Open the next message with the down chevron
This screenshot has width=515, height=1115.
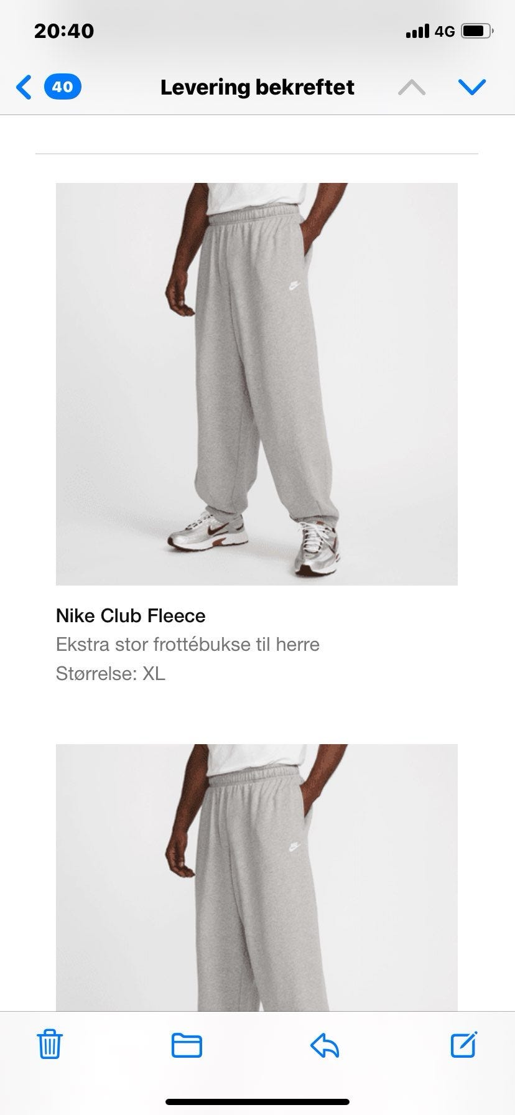click(471, 87)
